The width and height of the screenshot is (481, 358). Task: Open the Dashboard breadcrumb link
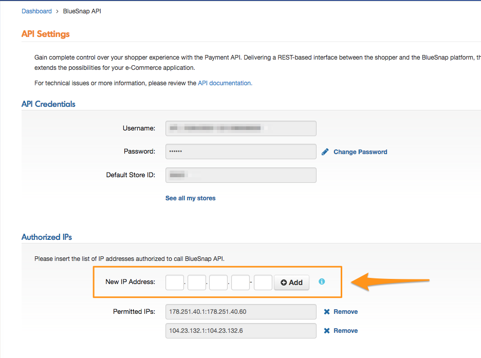coord(36,11)
